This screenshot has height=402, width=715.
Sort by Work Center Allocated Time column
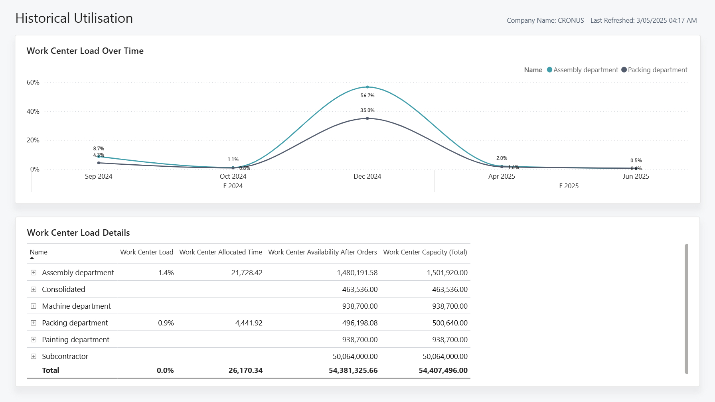tap(221, 252)
